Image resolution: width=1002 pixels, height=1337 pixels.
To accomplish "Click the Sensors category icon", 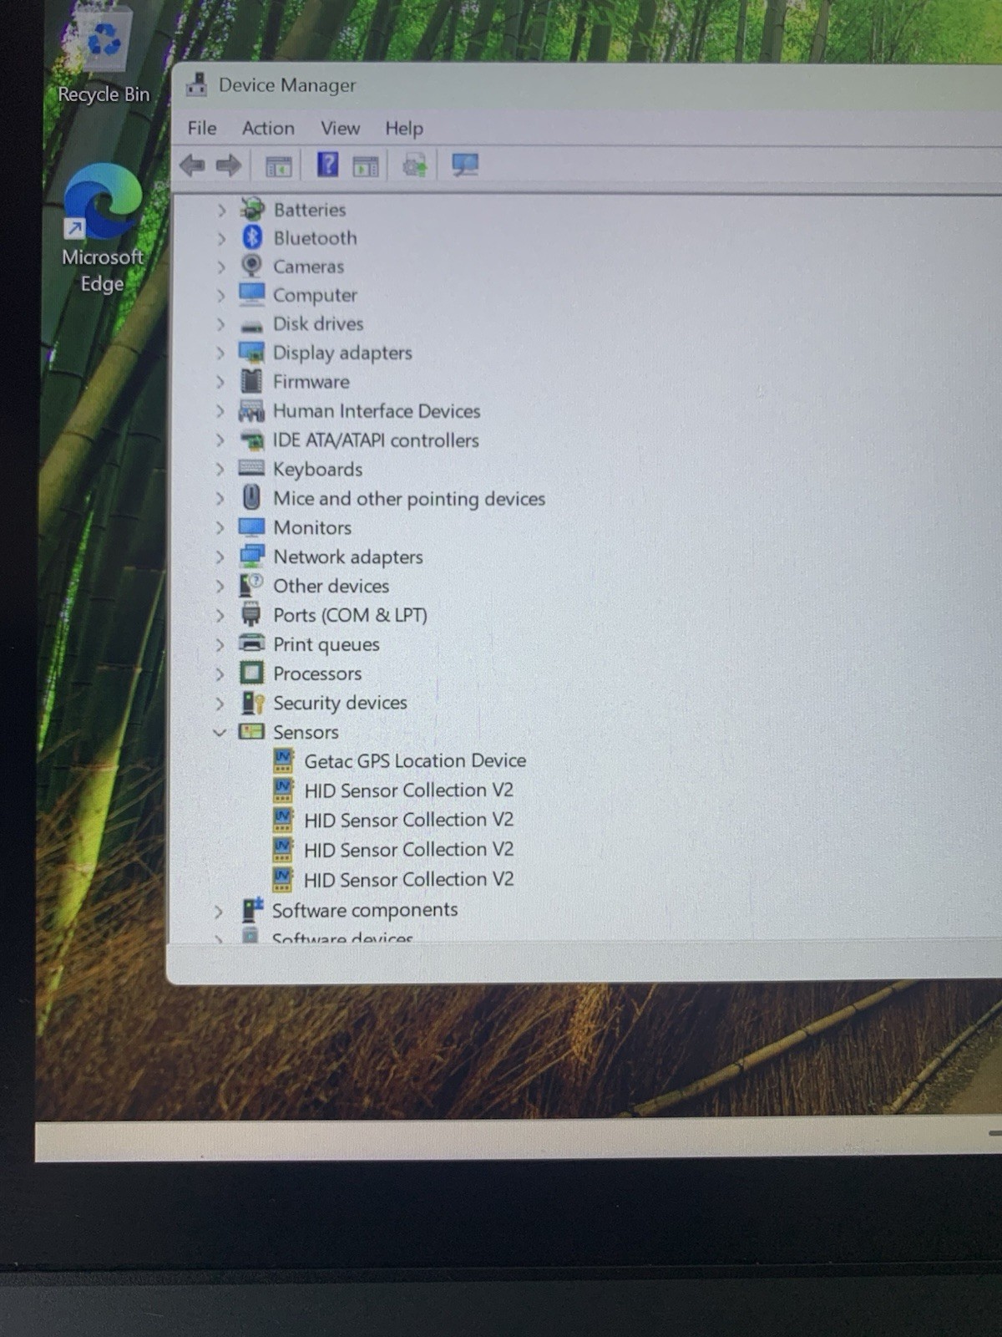I will tap(251, 731).
